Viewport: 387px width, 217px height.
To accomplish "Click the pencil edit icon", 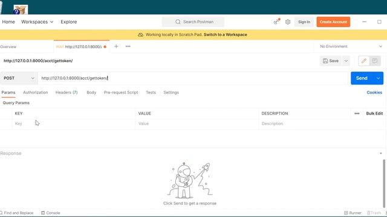I will point(364,61).
